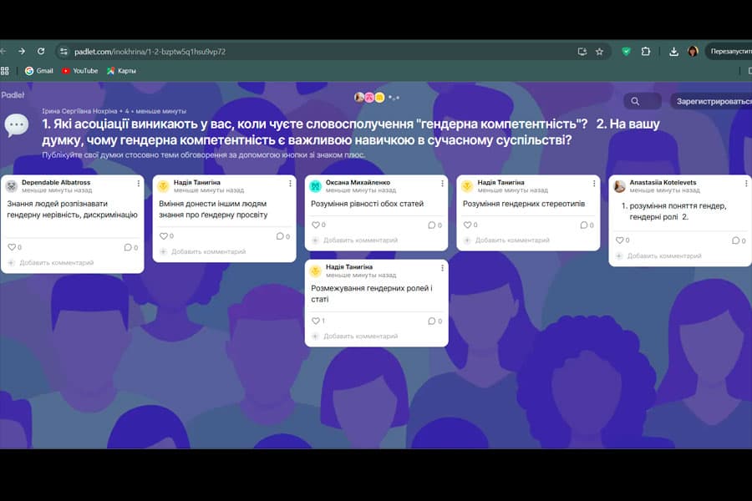The image size is (752, 501).
Task: Click the name Dependable Albatross
Action: click(56, 182)
